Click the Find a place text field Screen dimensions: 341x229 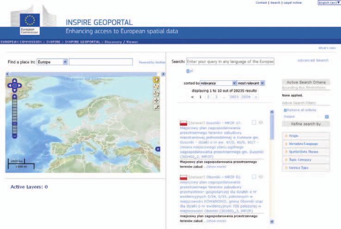pos(101,62)
